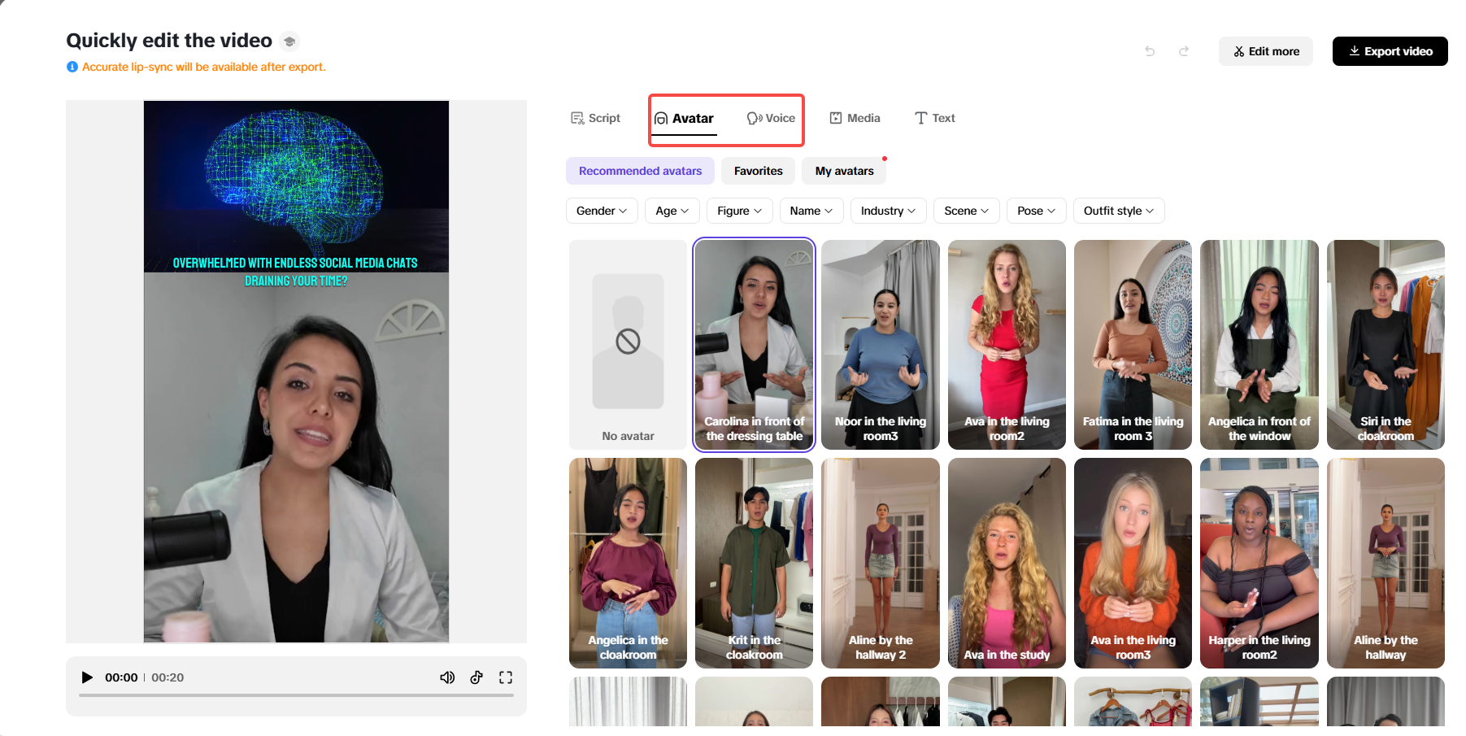Select the No avatar option
1466x736 pixels.
(x=628, y=345)
